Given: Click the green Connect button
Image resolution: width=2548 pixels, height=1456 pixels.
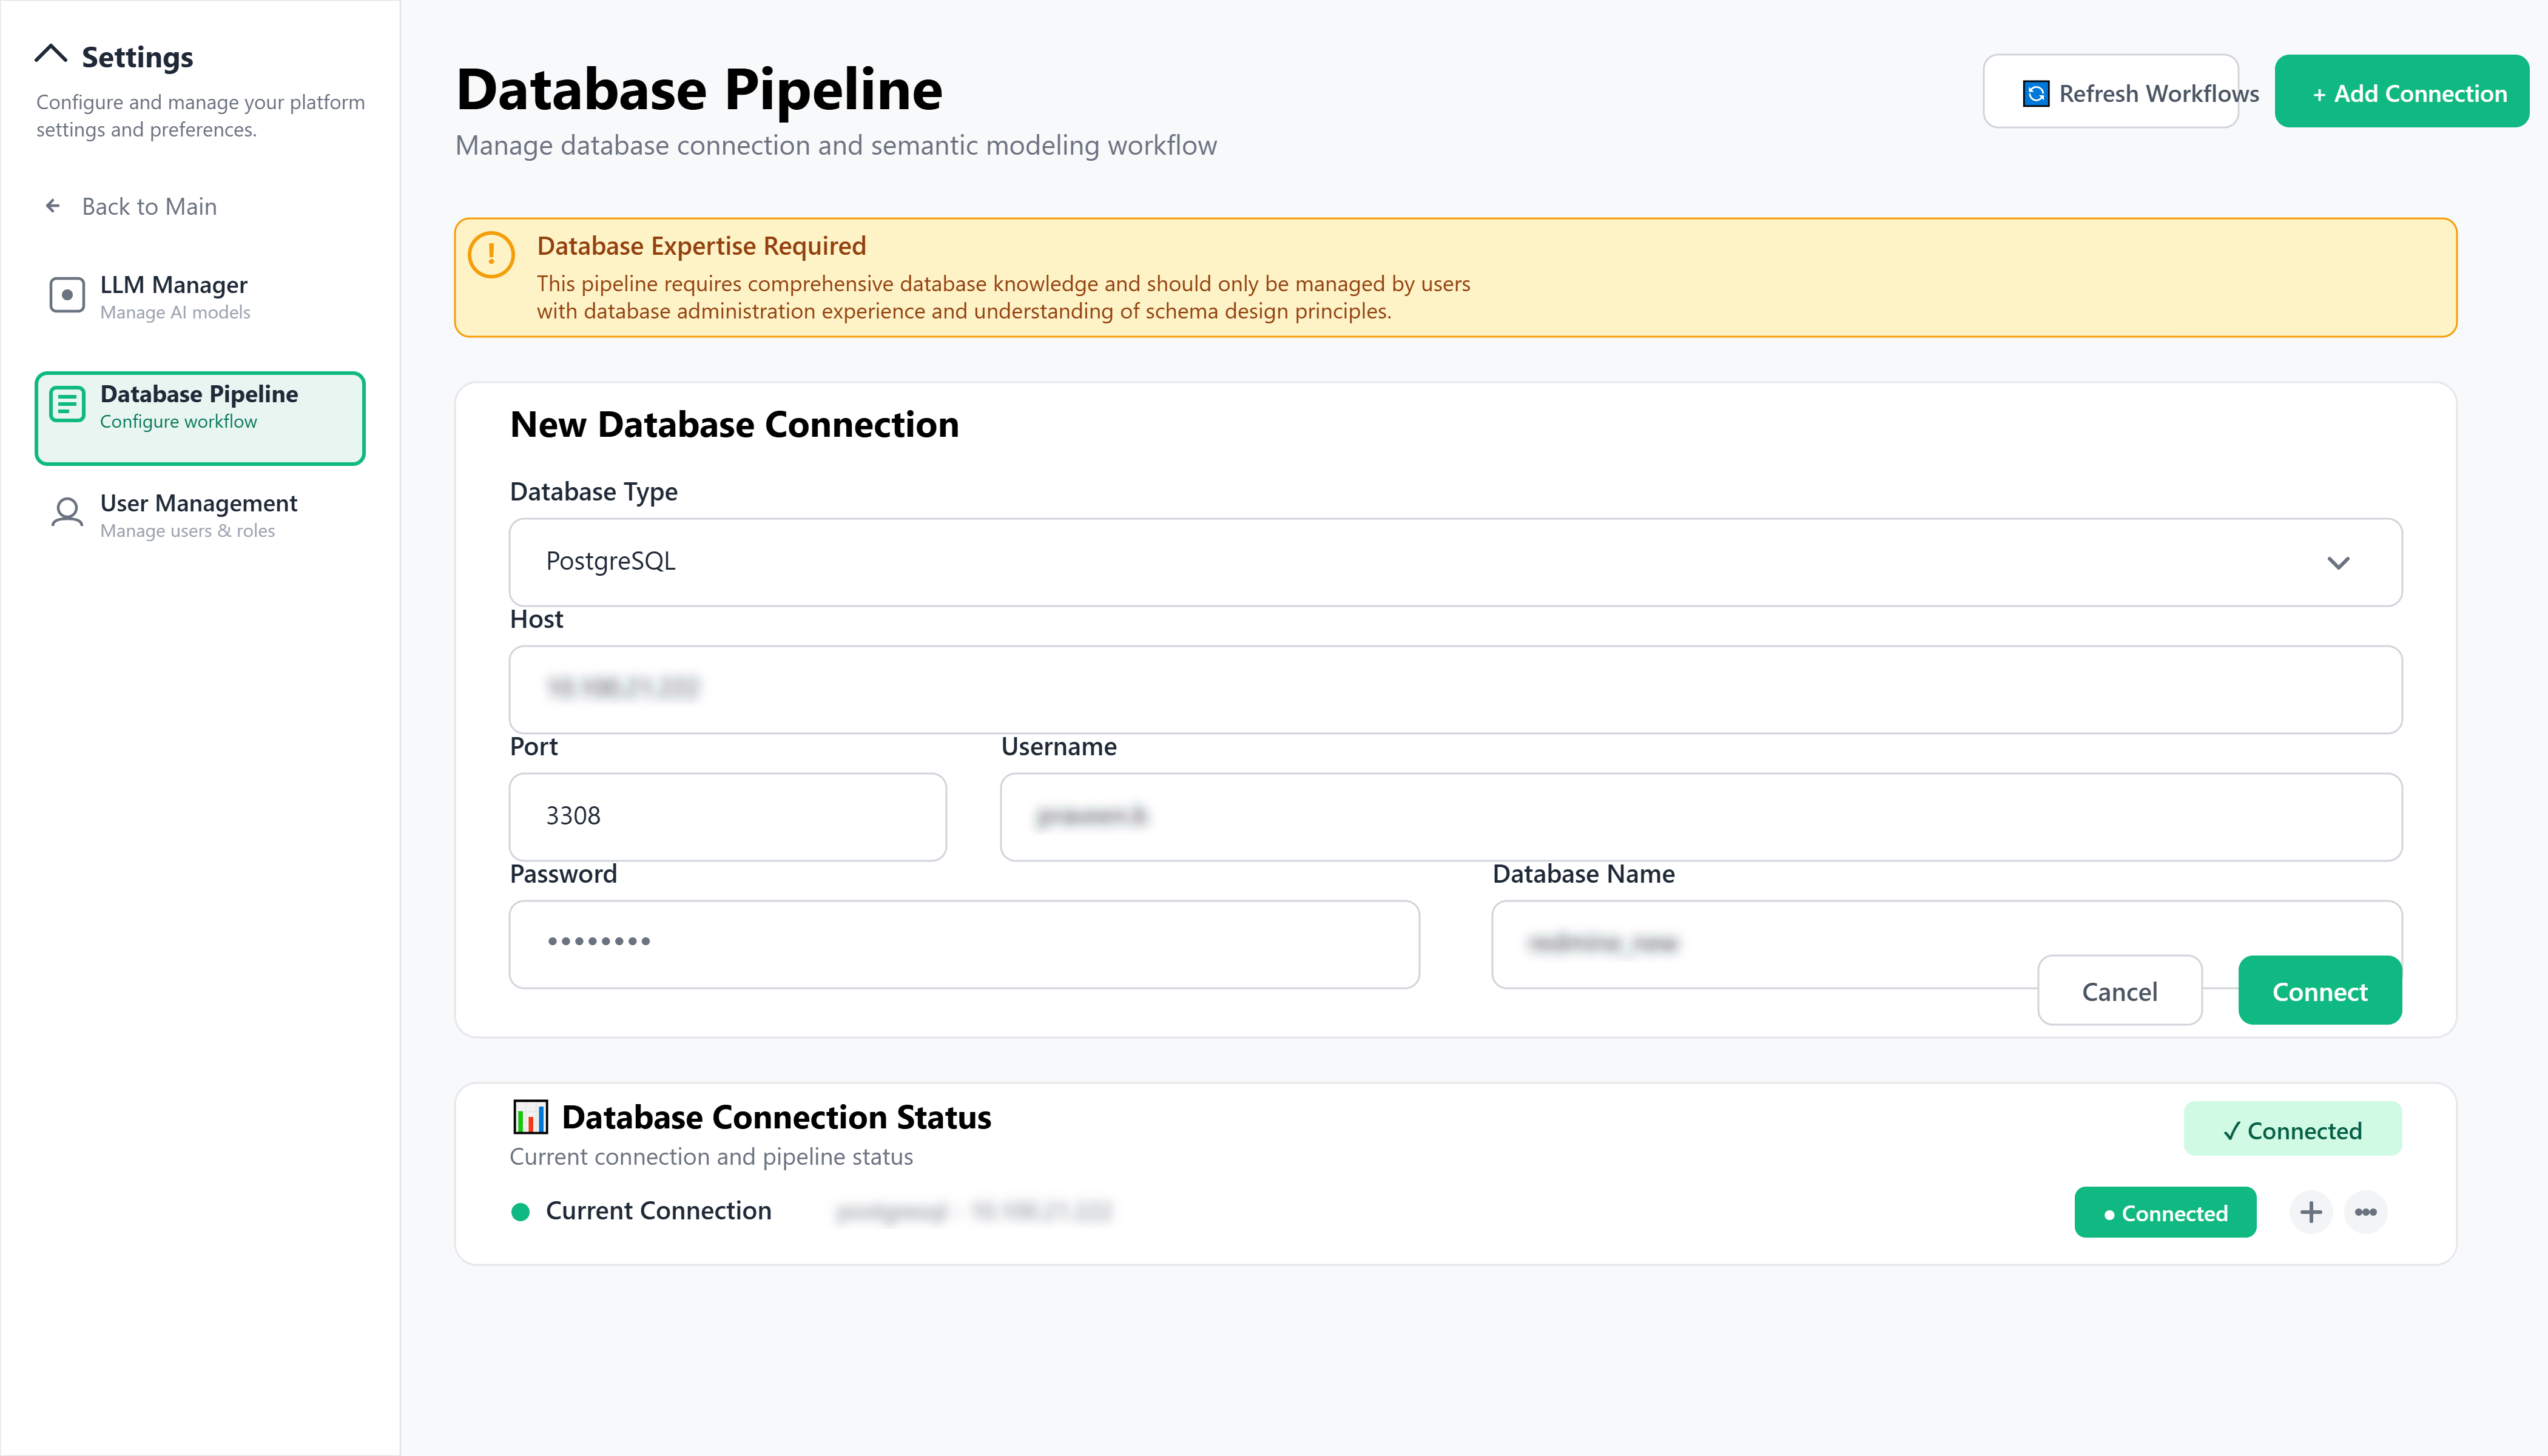Looking at the screenshot, I should [x=2319, y=991].
